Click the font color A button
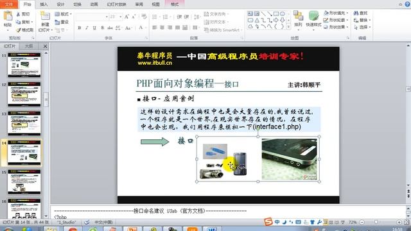The height and width of the screenshot is (231, 411). pos(141,28)
